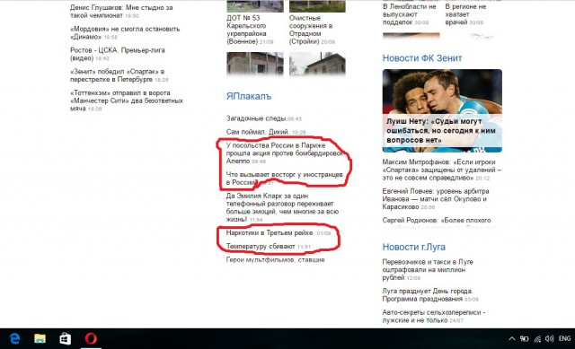Open the Новости ФК Зенит heading

point(422,58)
